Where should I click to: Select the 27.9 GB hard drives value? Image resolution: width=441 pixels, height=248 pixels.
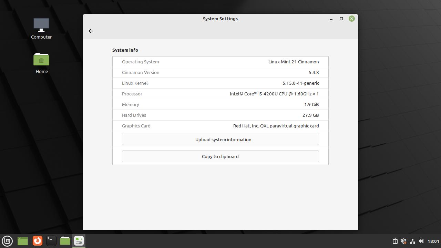click(x=311, y=115)
